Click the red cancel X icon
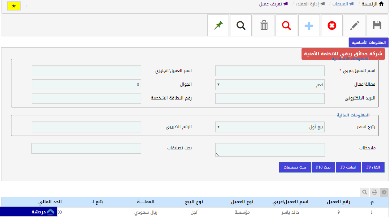The image size is (390, 217). 332,25
